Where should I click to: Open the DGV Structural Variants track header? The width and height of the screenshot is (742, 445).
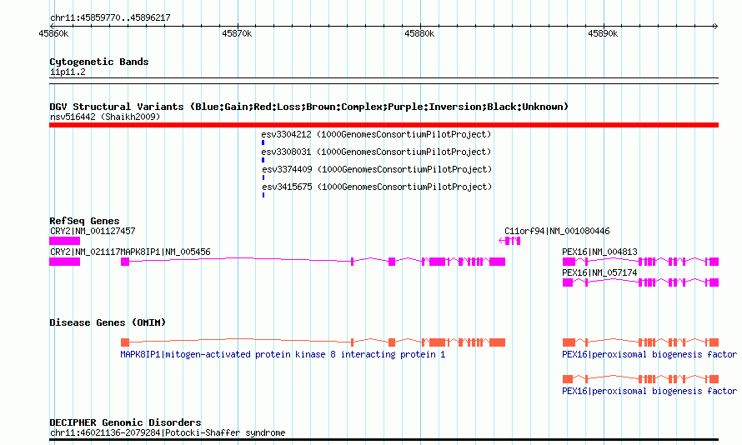click(308, 107)
